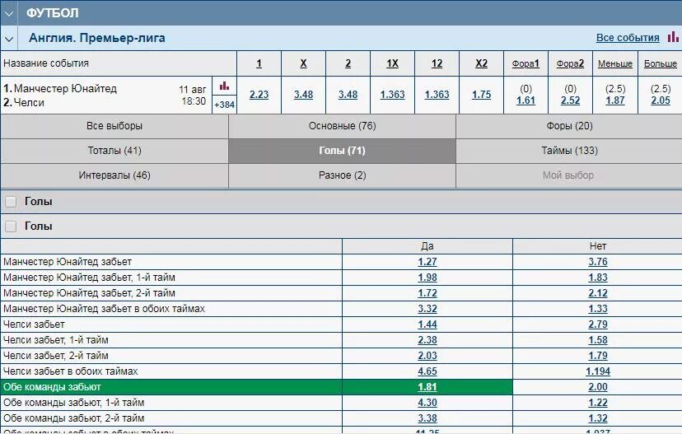The image size is (682, 434).
Task: Select Все выборы tab
Action: (114, 126)
